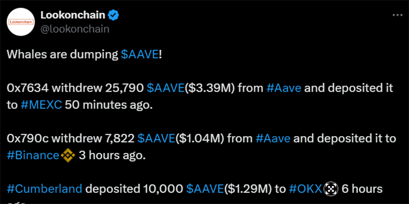Image resolution: width=409 pixels, height=204 pixels.
Task: Open #Aave hashtag in the 0x790c sentence
Action: click(x=273, y=139)
